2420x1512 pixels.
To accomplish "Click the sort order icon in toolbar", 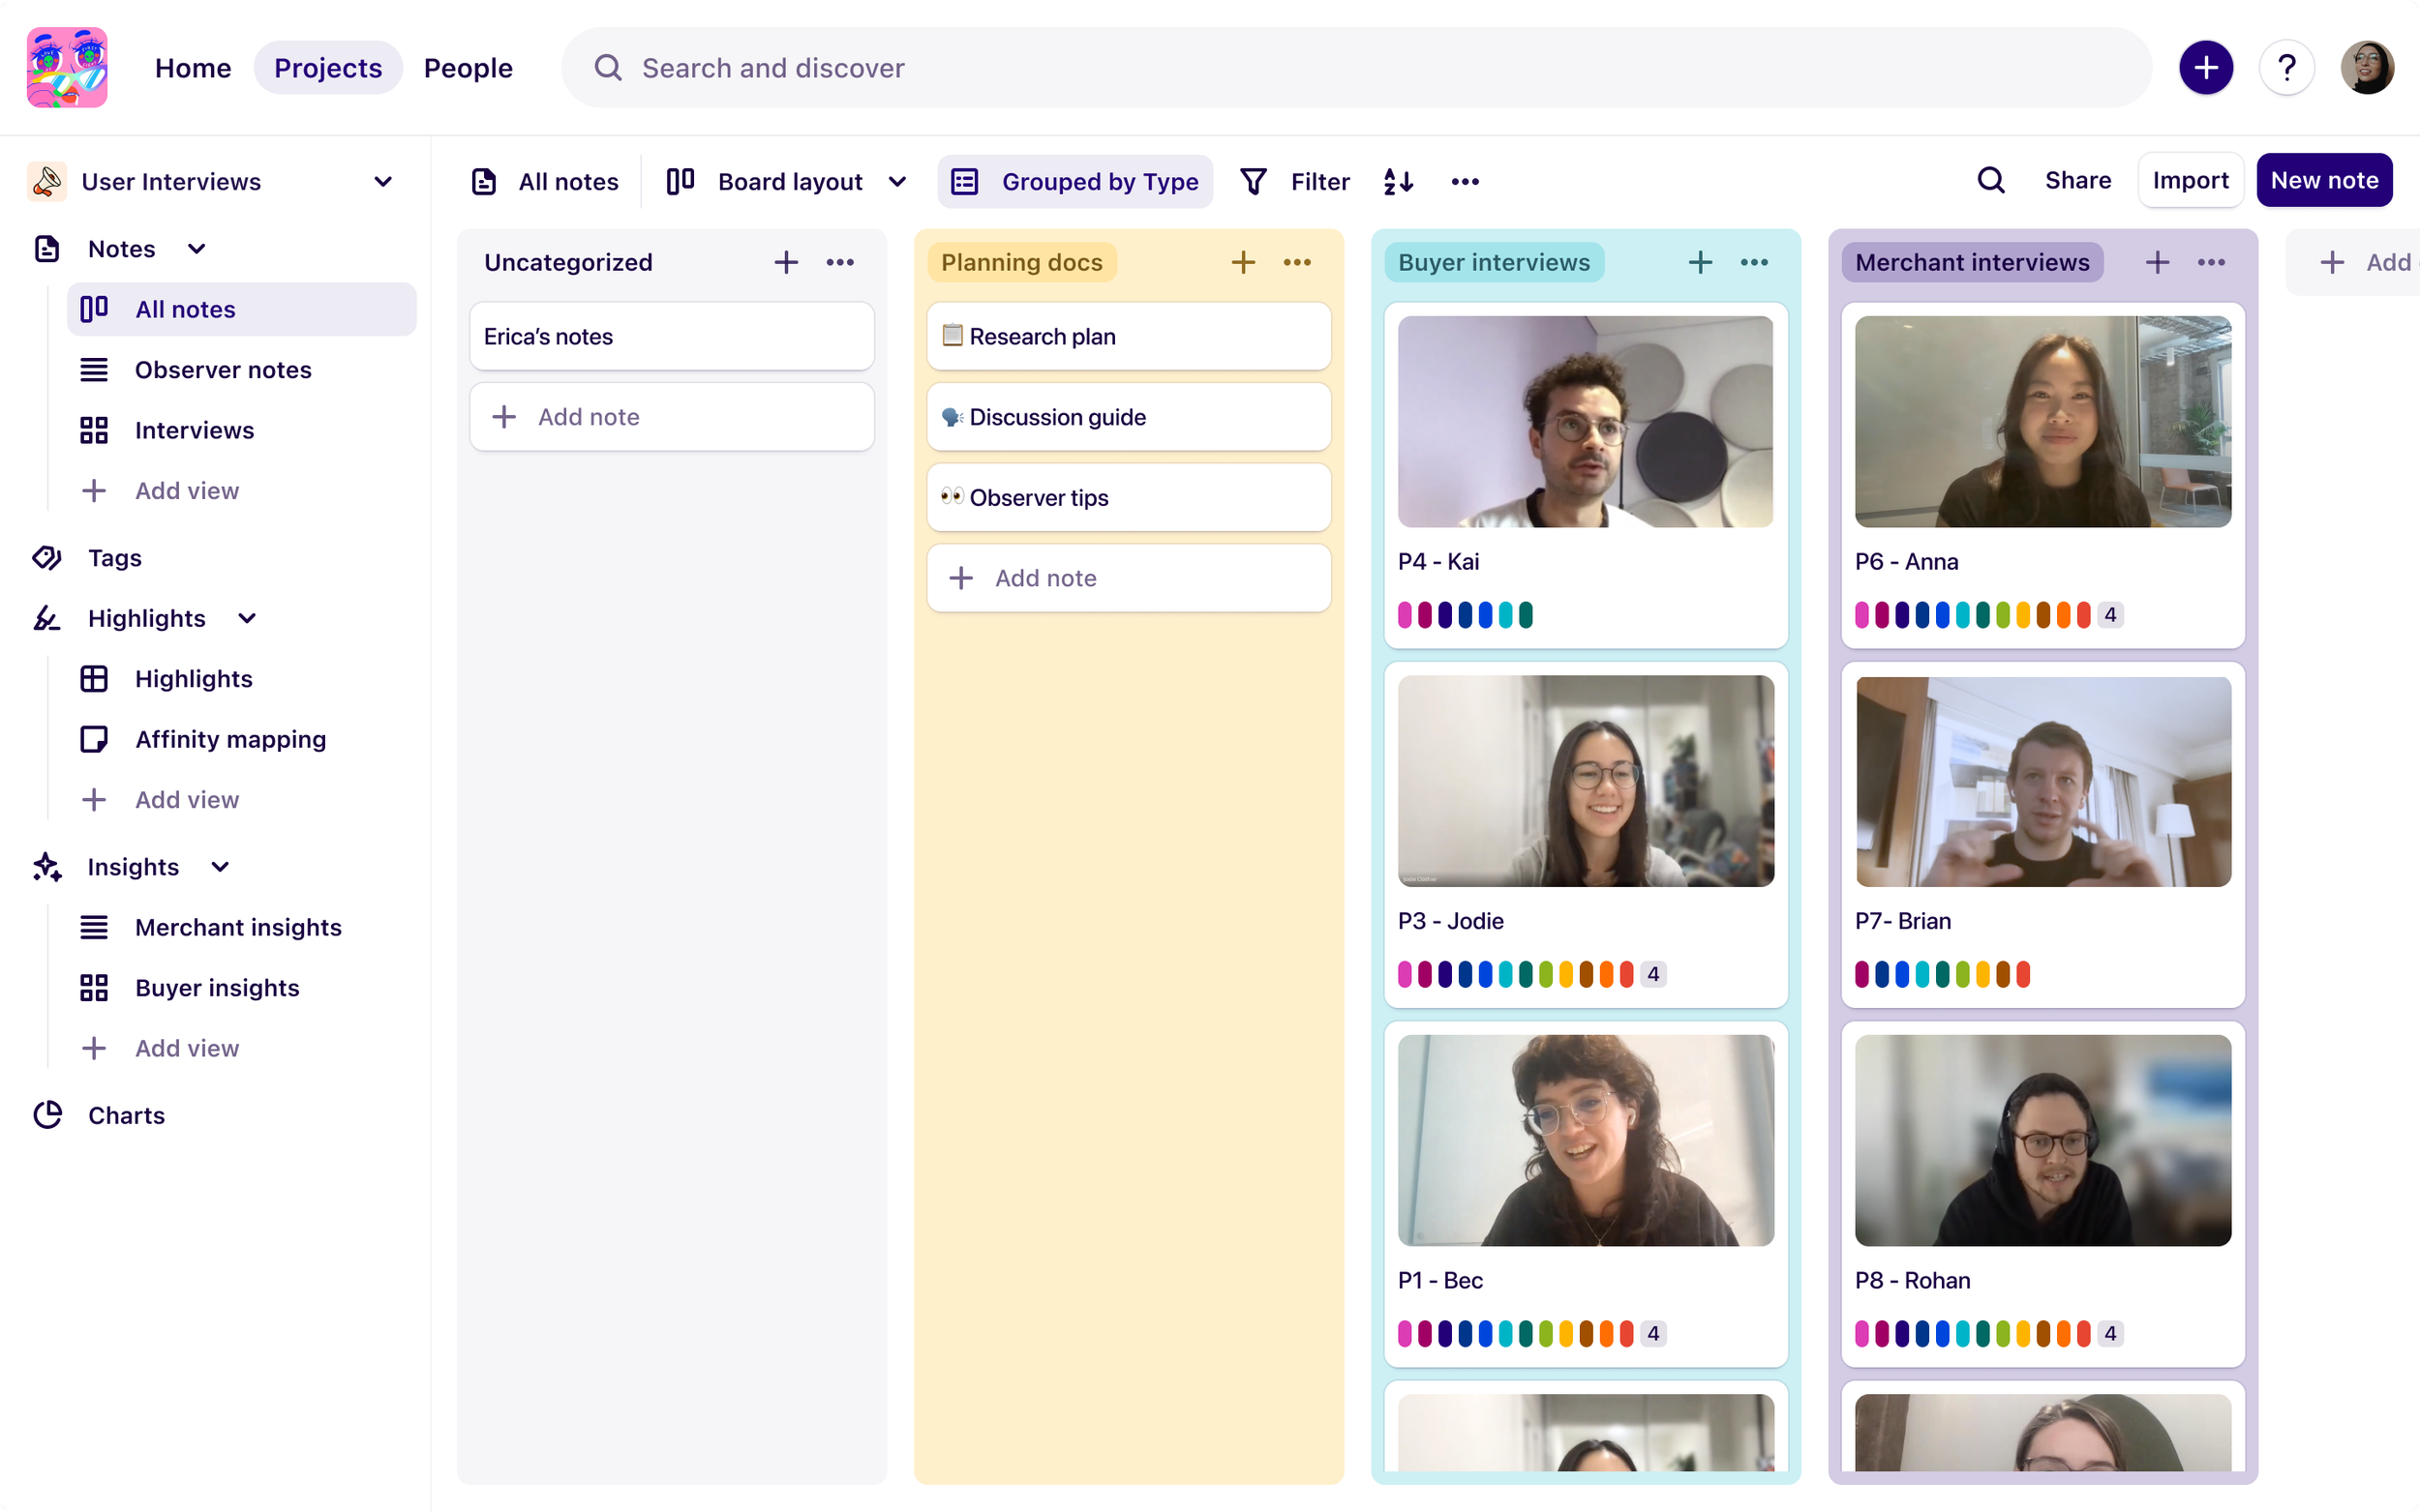I will click(1398, 181).
